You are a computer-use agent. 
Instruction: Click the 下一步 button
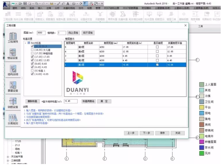click(146, 133)
